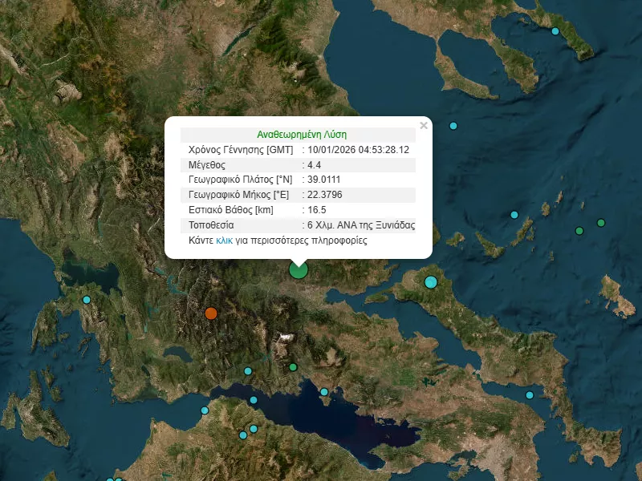Viewport: 642px width, 481px height.
Task: Select the small green marker south of the popup
Action: pos(293,367)
